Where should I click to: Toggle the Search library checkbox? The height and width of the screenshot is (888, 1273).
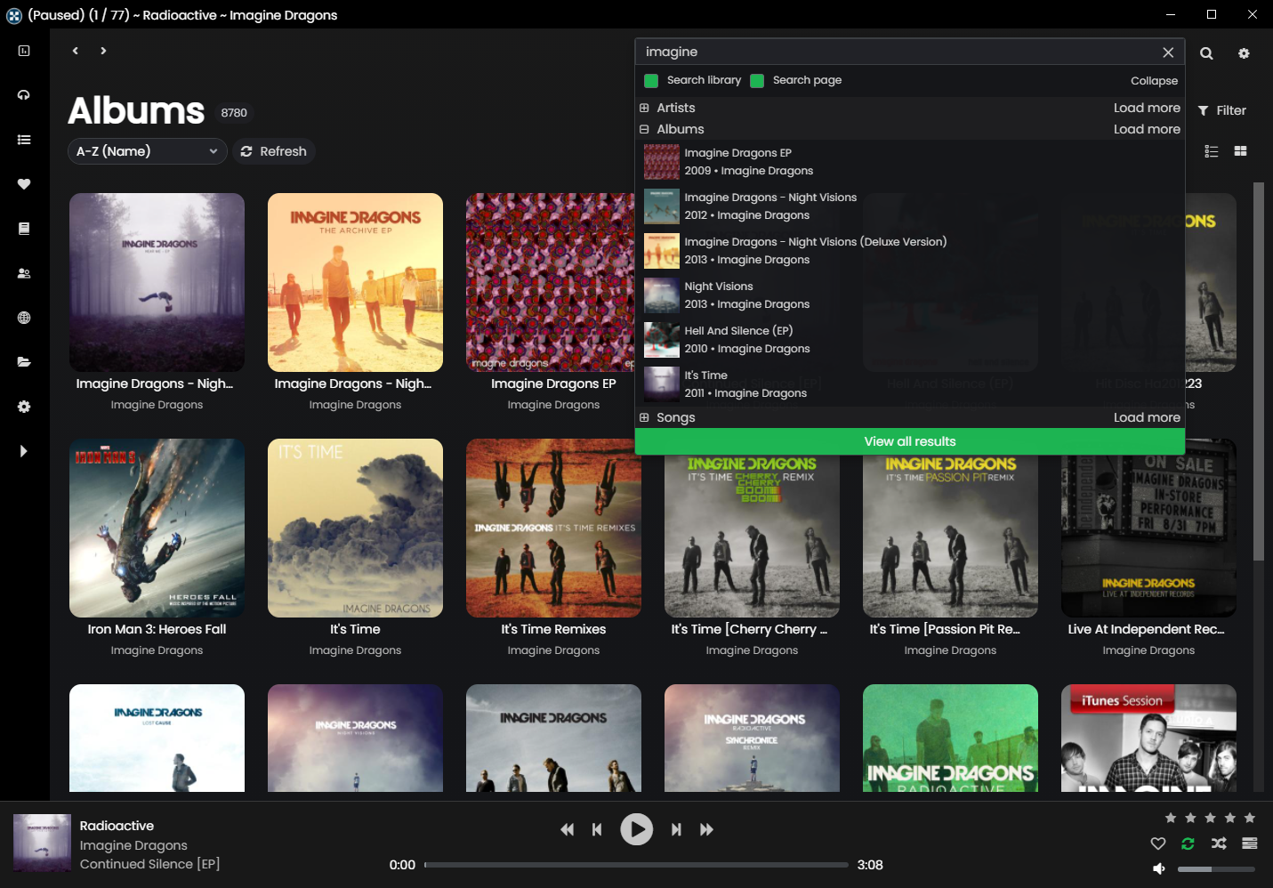pos(651,80)
